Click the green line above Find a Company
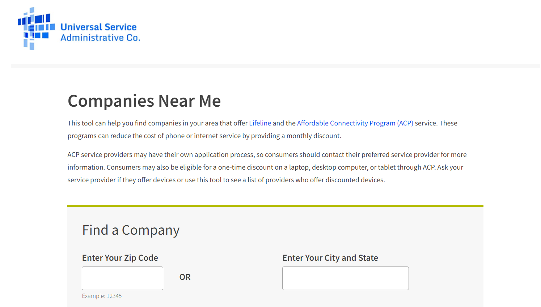 coord(275,206)
